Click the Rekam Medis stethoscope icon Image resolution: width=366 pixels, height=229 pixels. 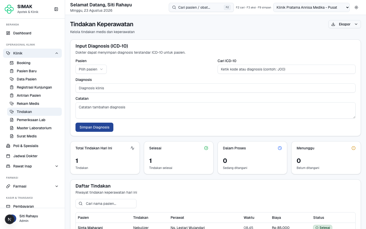(x=12, y=104)
